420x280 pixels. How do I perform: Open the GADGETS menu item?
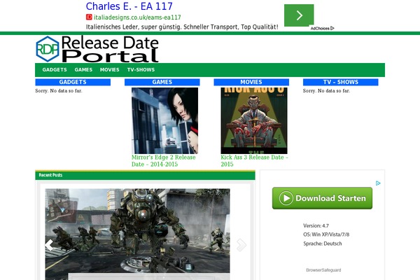pos(55,70)
